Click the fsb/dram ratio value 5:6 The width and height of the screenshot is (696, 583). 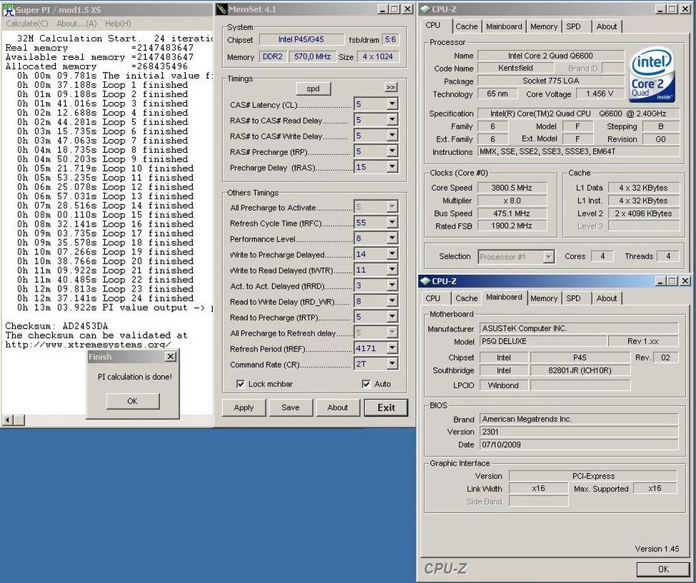pyautogui.click(x=390, y=39)
